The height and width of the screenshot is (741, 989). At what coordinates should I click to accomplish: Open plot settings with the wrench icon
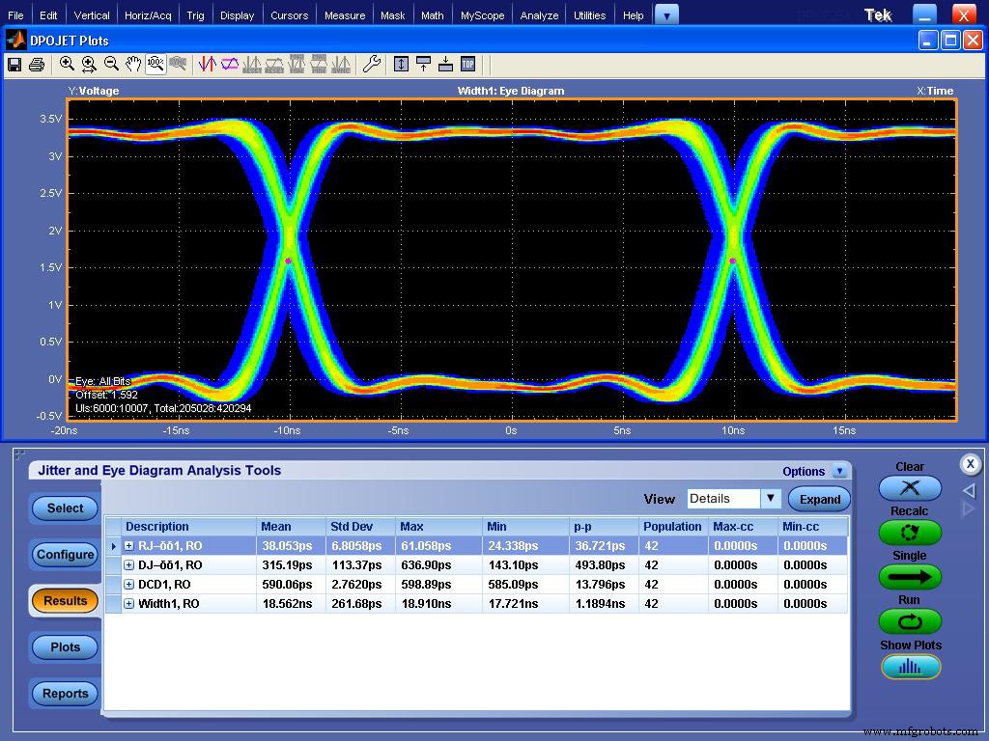[x=372, y=64]
